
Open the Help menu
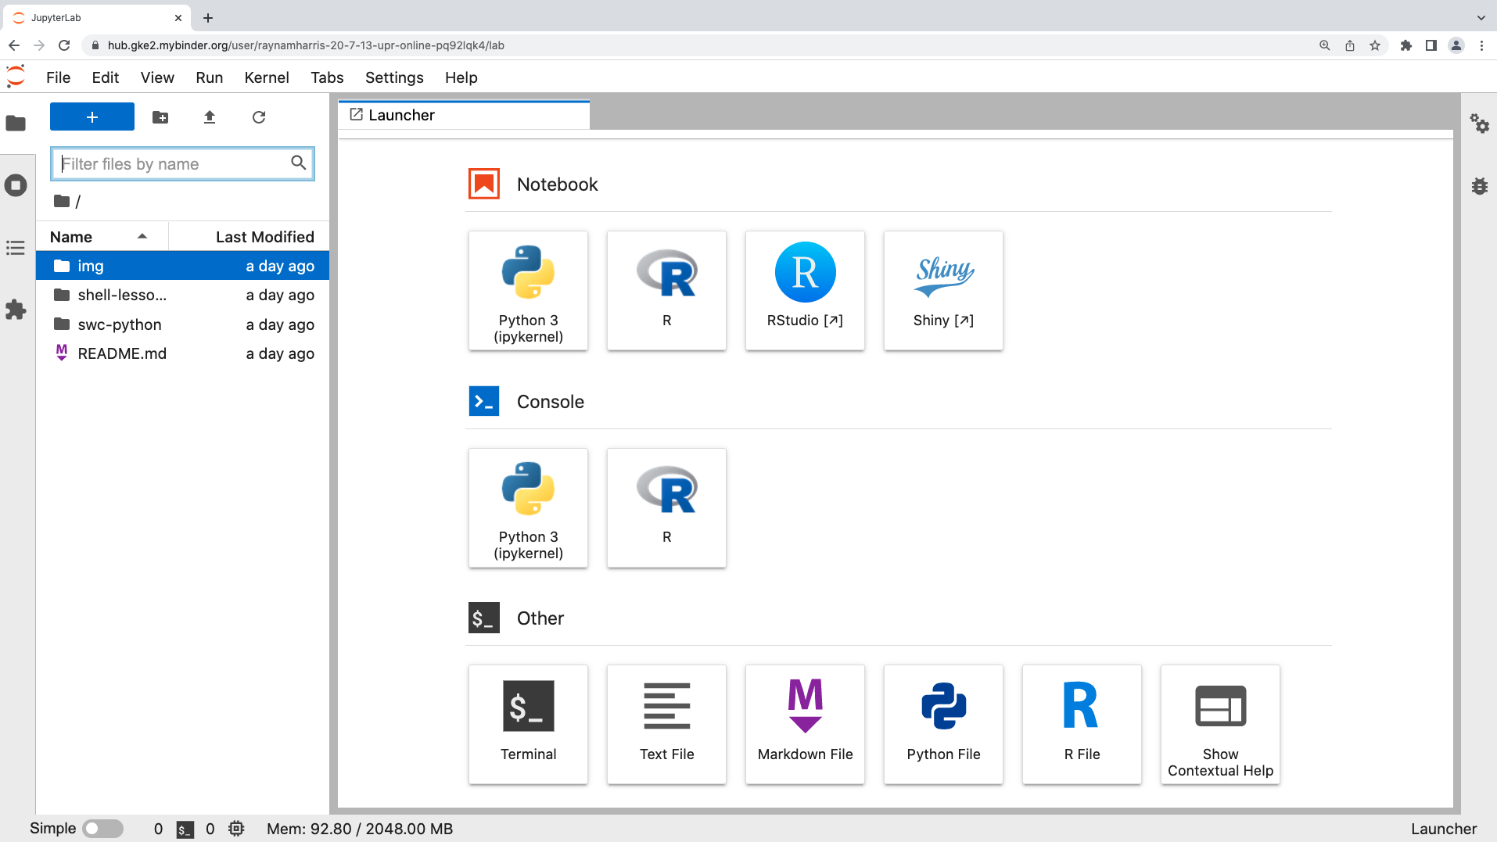coord(461,77)
